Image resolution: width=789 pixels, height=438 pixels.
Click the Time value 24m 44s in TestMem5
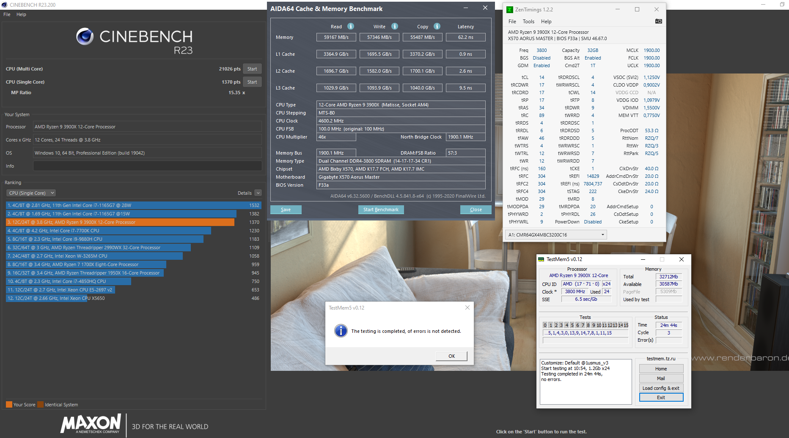tap(669, 325)
